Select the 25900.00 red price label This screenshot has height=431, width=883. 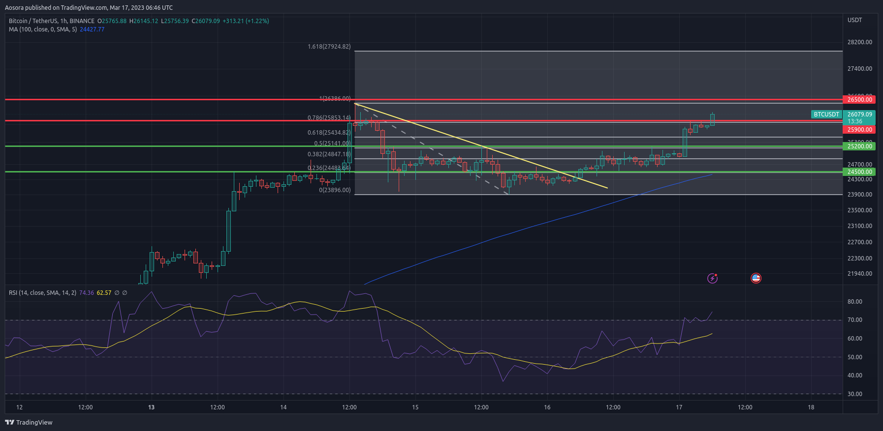click(x=859, y=130)
